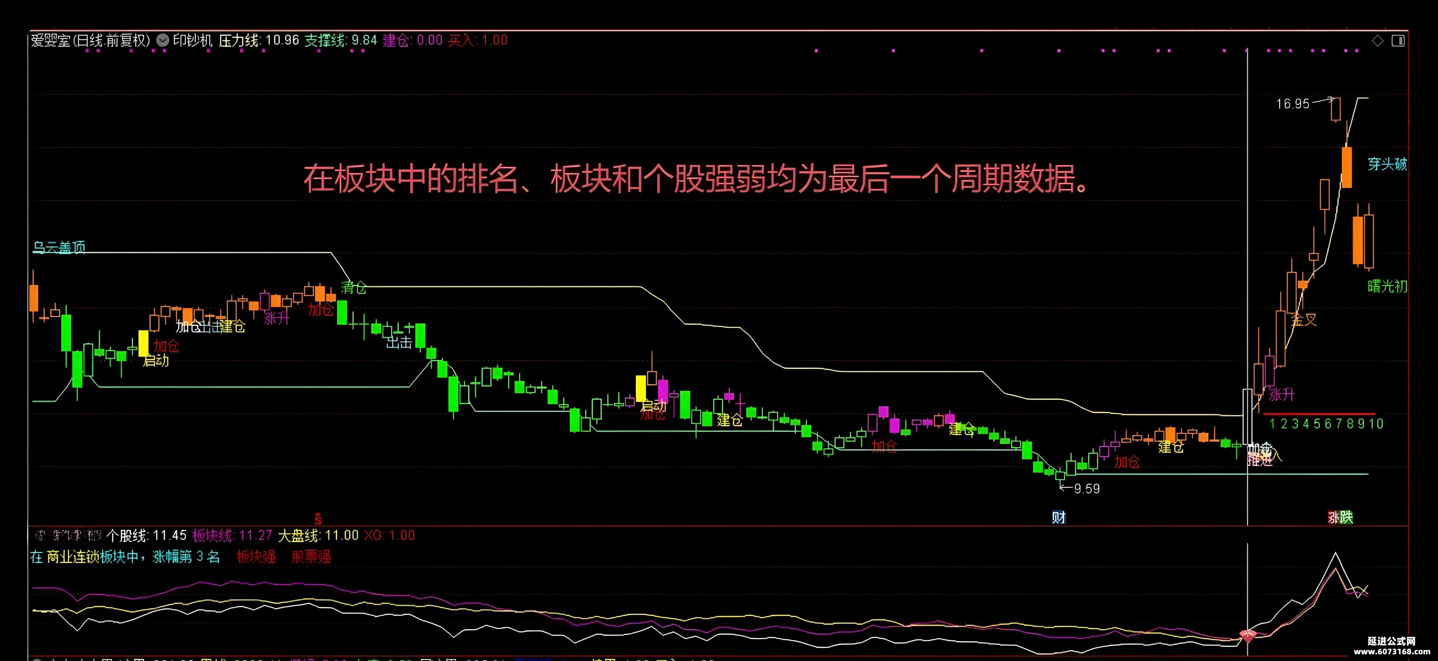Click the 曙光初 pattern label
The width and height of the screenshot is (1438, 661).
point(1387,286)
